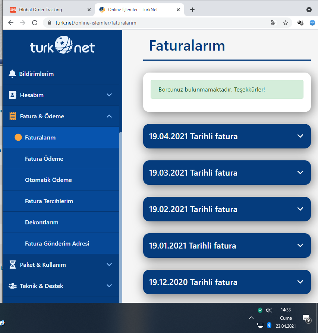Close the Online İşlemler - TurkNet tab

click(x=178, y=10)
